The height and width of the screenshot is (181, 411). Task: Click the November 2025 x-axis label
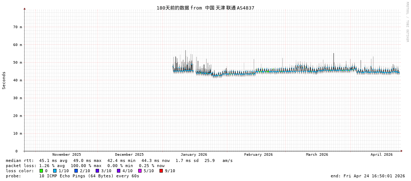(x=67, y=155)
